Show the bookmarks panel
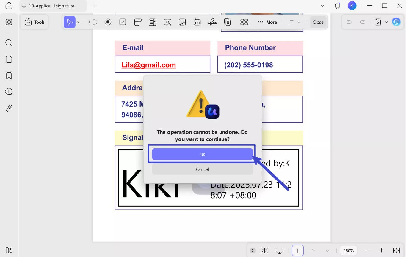406x257 pixels. coord(9,76)
